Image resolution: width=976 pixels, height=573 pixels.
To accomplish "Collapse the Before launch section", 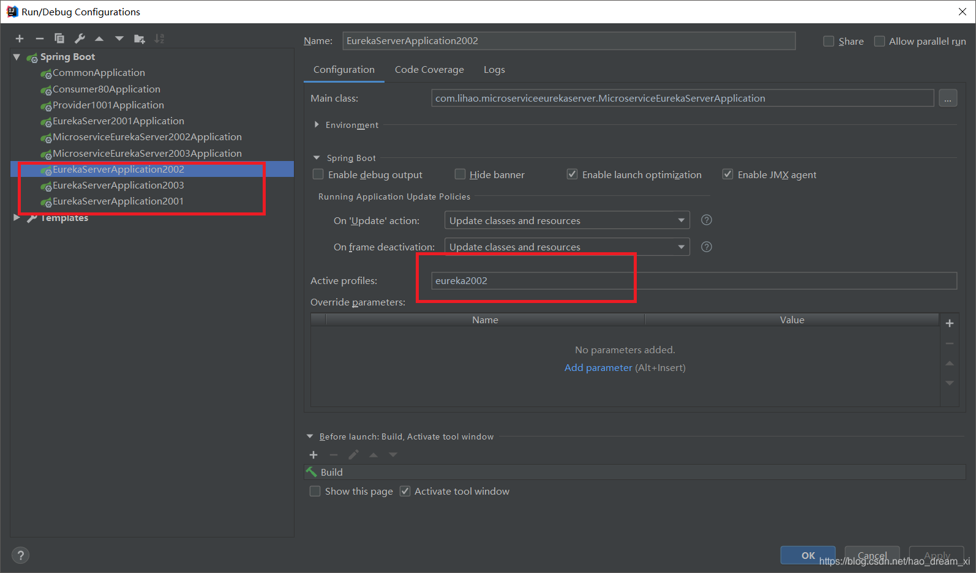I will [309, 436].
